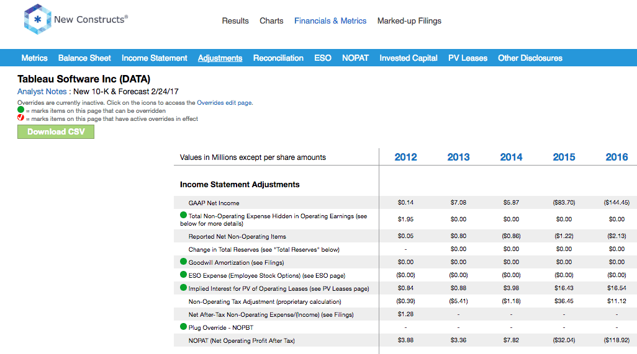The width and height of the screenshot is (637, 354).
Task: Click override dot for Total Non-Operating Expense row
Action: tap(183, 215)
